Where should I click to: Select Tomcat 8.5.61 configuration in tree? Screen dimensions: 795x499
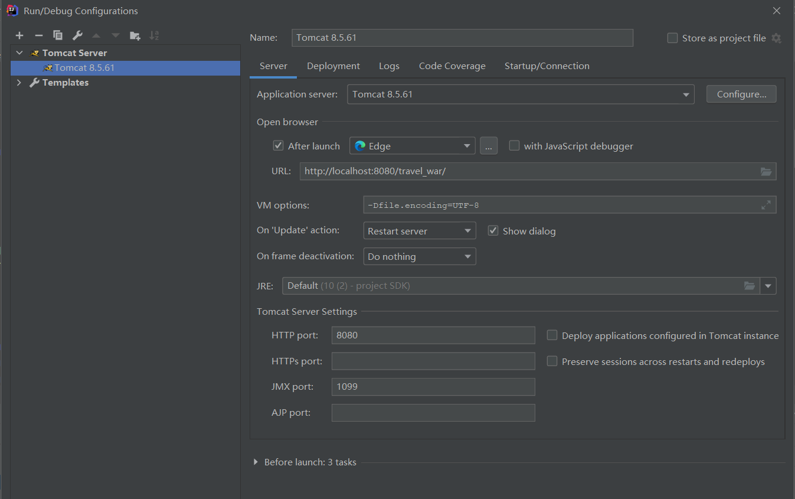point(125,68)
